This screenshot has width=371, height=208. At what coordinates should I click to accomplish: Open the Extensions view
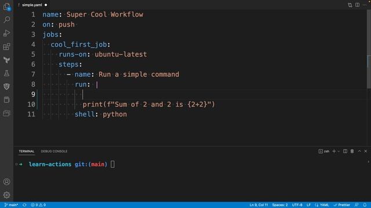pyautogui.click(x=6, y=46)
